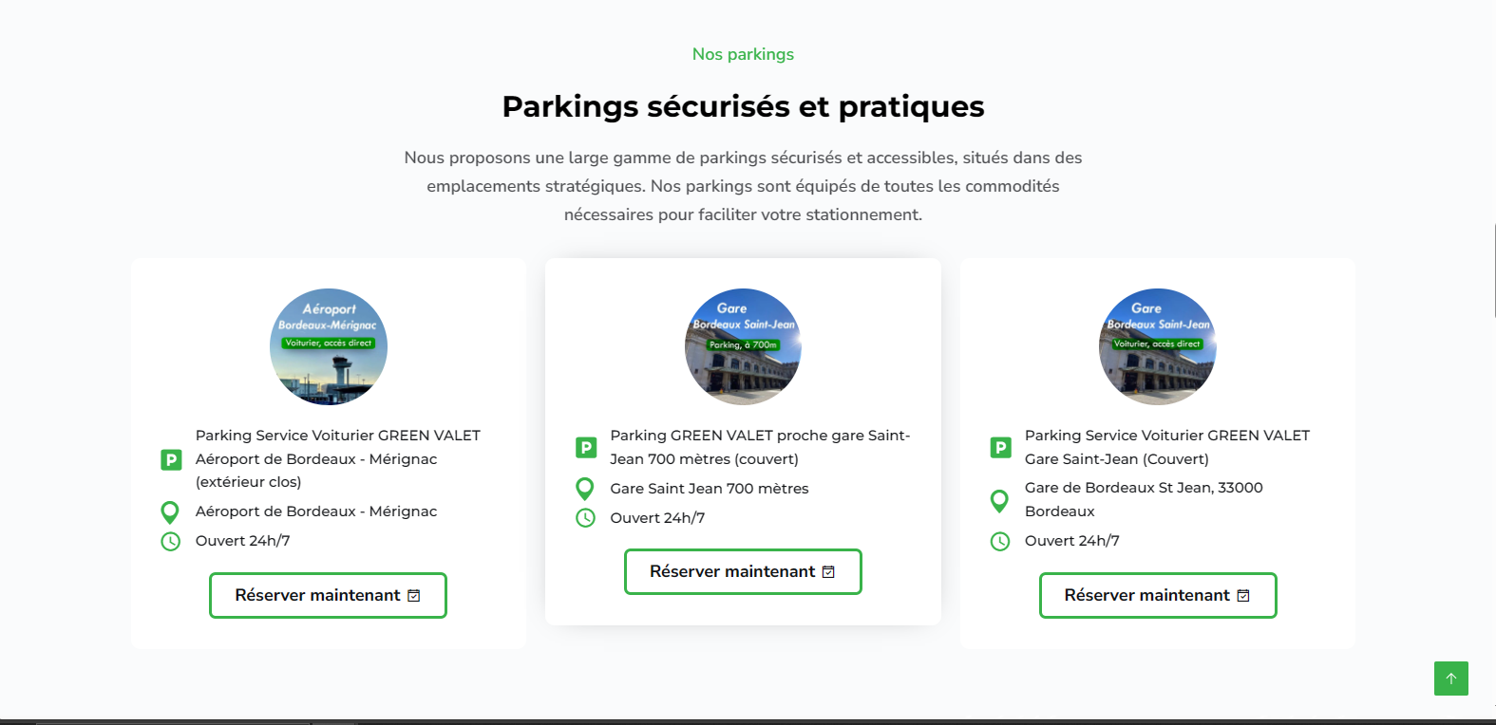Click the calendar icon in the Gare Saint-Jean (Couvert) card's reserve button
This screenshot has width=1496, height=725.
1243,596
